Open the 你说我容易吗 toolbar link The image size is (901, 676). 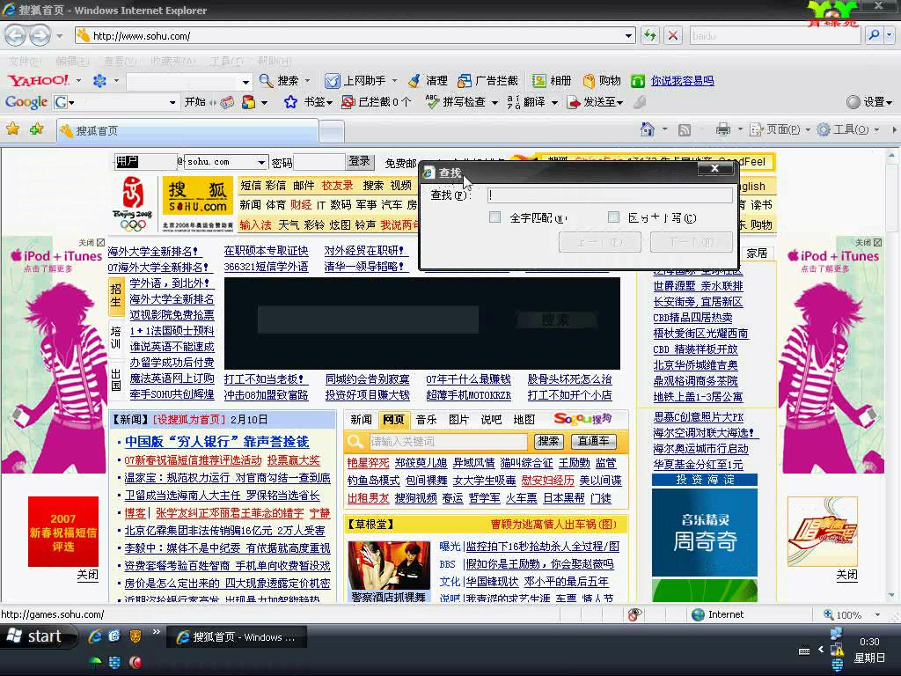pos(683,81)
